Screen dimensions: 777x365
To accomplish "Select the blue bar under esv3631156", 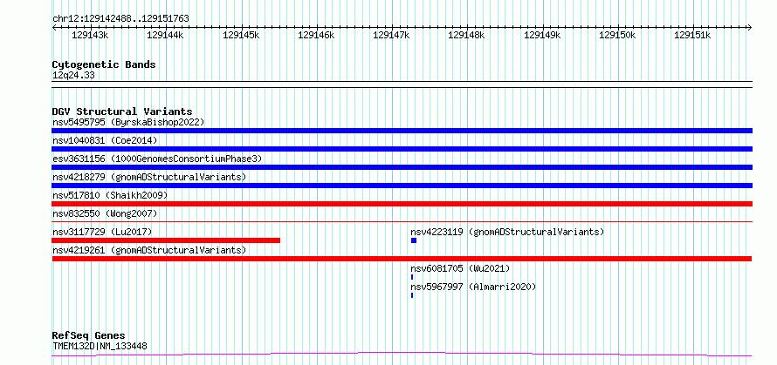I will tap(402, 167).
